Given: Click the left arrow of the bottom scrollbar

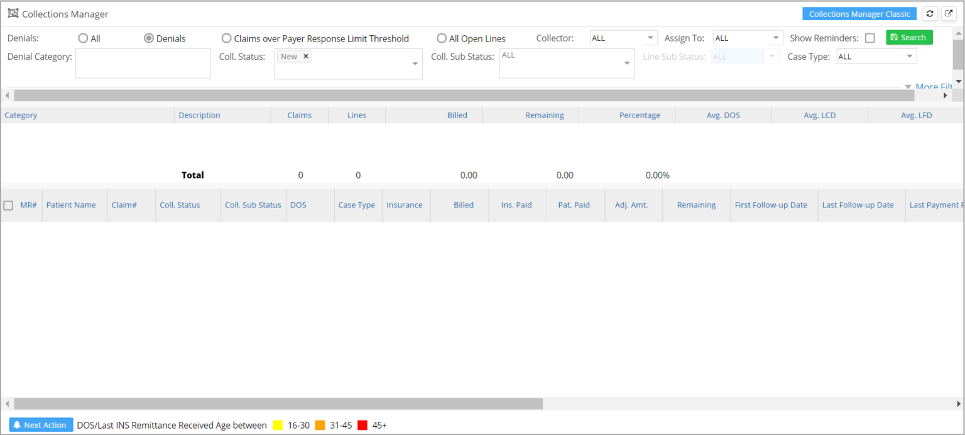Looking at the screenshot, I should pyautogui.click(x=6, y=404).
